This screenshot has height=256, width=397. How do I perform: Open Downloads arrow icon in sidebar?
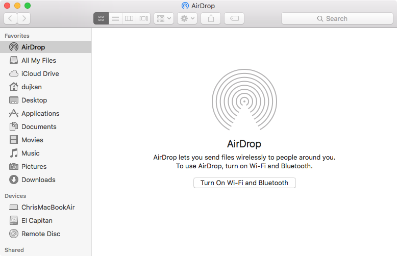(14, 180)
